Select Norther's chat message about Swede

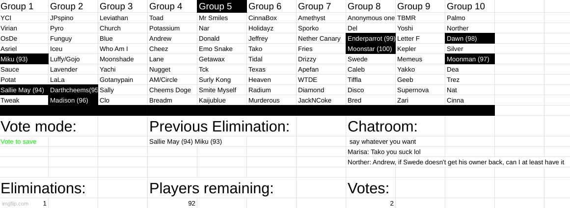click(x=456, y=162)
